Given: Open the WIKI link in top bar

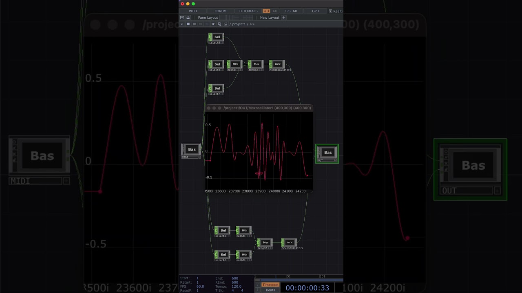Looking at the screenshot, I should coord(193,11).
